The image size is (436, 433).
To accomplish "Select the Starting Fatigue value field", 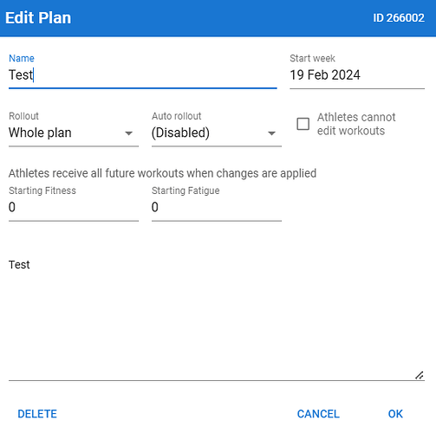I will [x=217, y=207].
